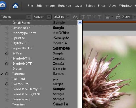Open the Layer menu

coord(78,6)
